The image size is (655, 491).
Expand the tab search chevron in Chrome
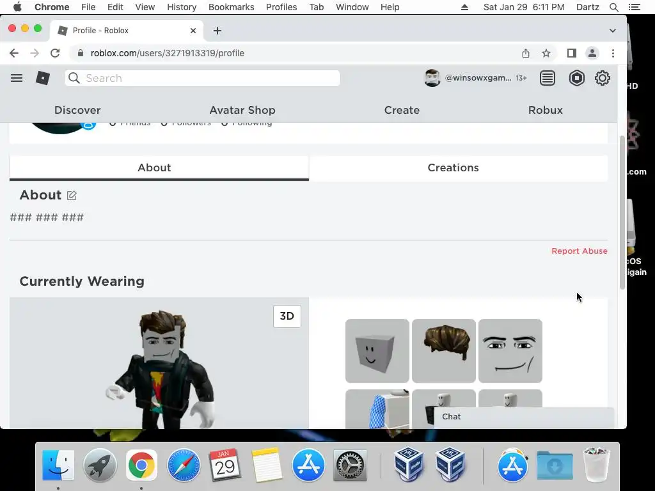point(612,31)
